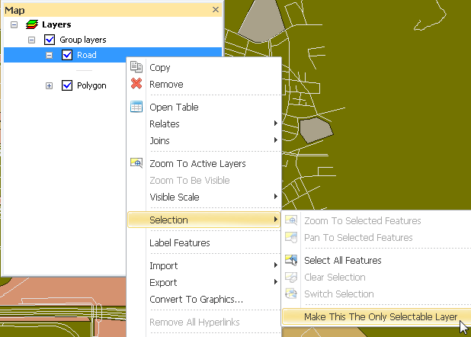Image resolution: width=471 pixels, height=337 pixels.
Task: Open the Visible Scale submenu arrow
Action: tap(275, 197)
